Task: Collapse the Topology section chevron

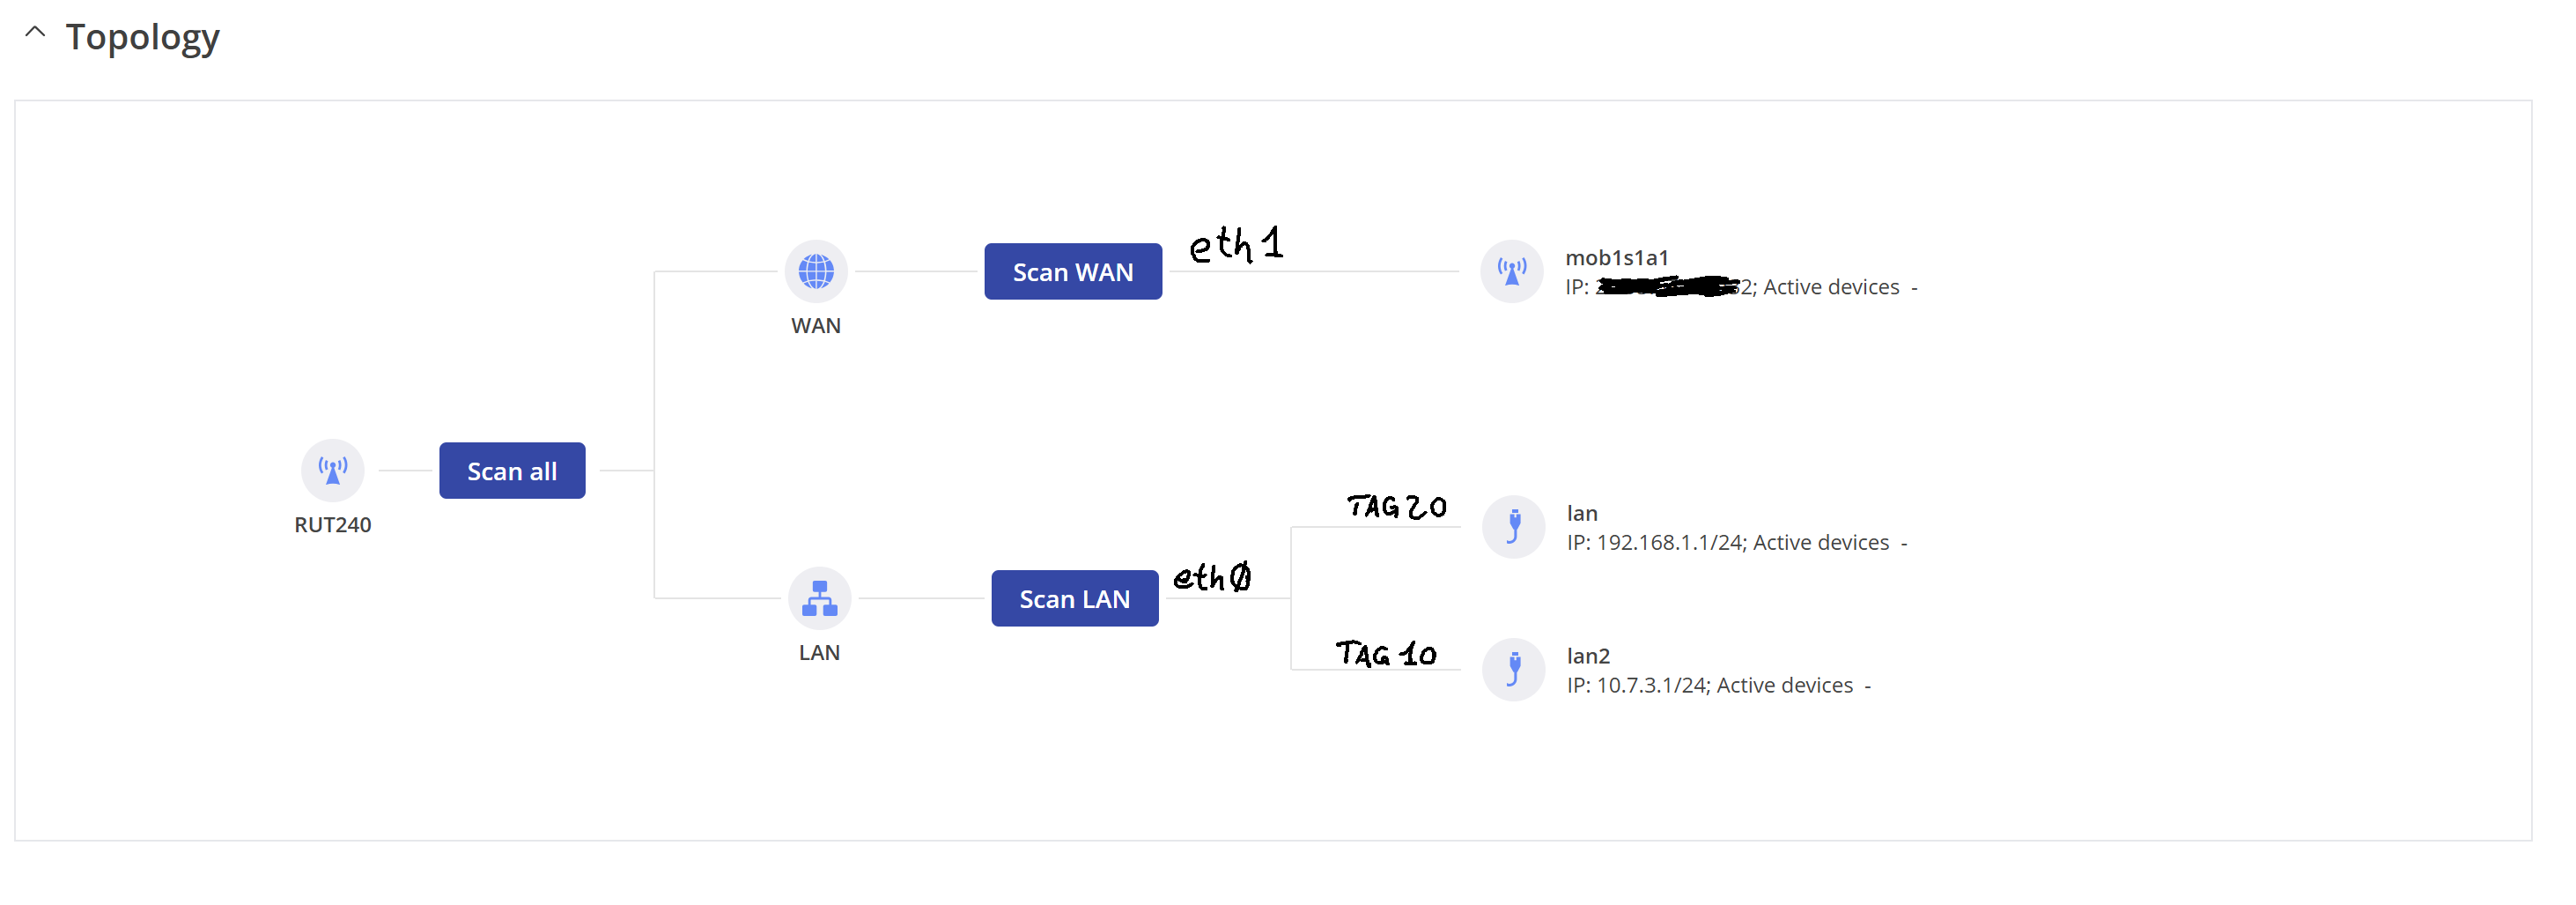Action: [35, 33]
